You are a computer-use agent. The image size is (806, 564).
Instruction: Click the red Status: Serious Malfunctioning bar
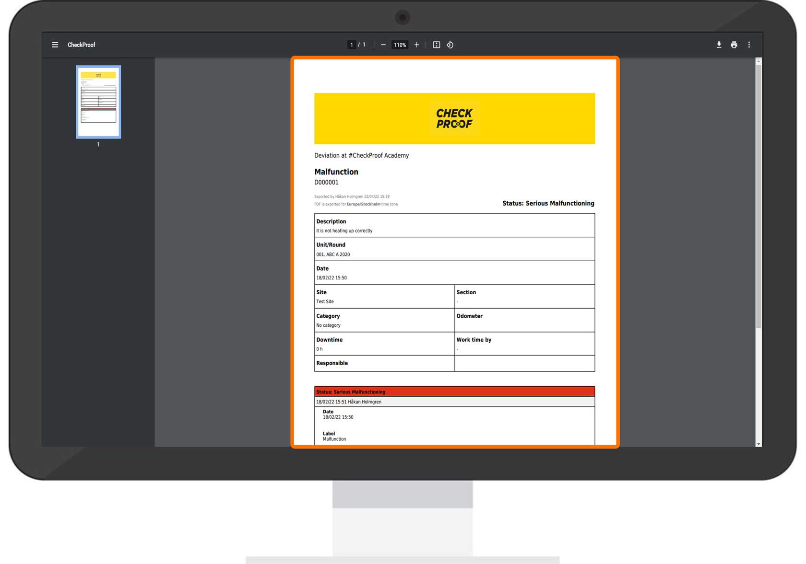[454, 391]
